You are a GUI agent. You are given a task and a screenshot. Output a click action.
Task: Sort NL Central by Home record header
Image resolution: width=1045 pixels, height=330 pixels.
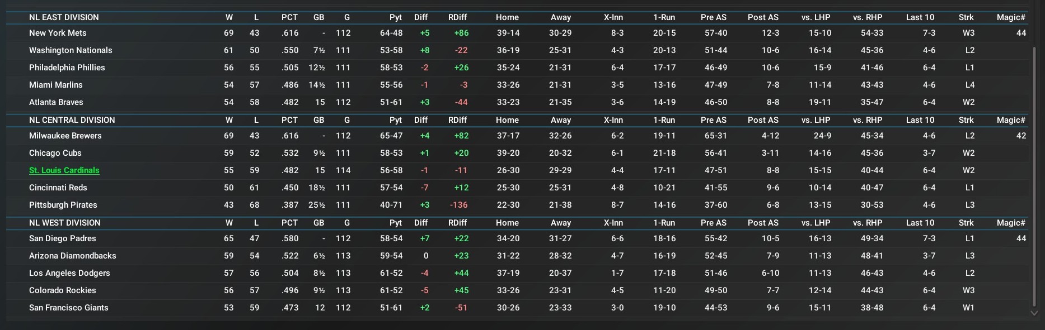pyautogui.click(x=507, y=120)
